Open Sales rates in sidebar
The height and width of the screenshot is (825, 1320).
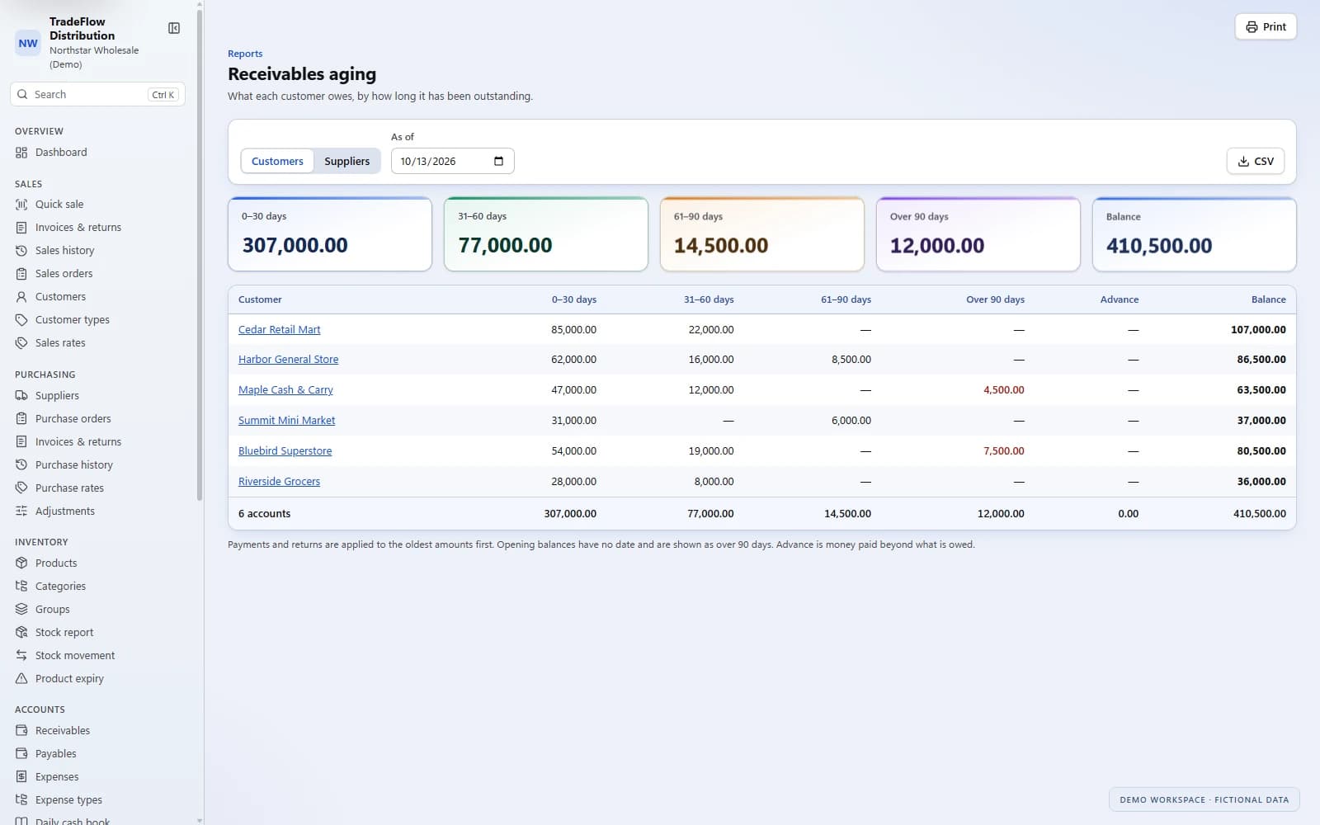[60, 343]
